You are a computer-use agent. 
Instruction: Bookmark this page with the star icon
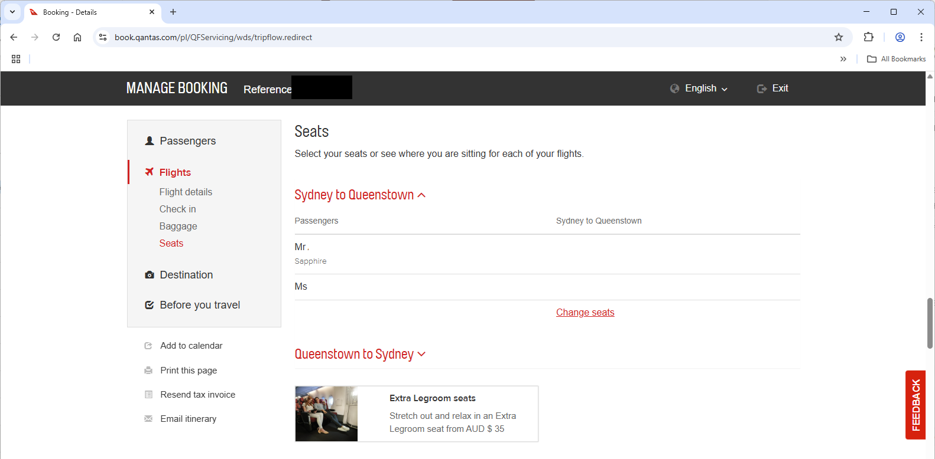click(838, 37)
